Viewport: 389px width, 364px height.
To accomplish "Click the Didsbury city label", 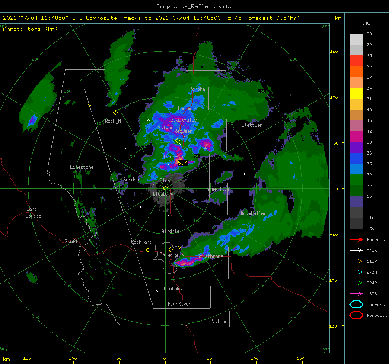I will pyautogui.click(x=163, y=194).
